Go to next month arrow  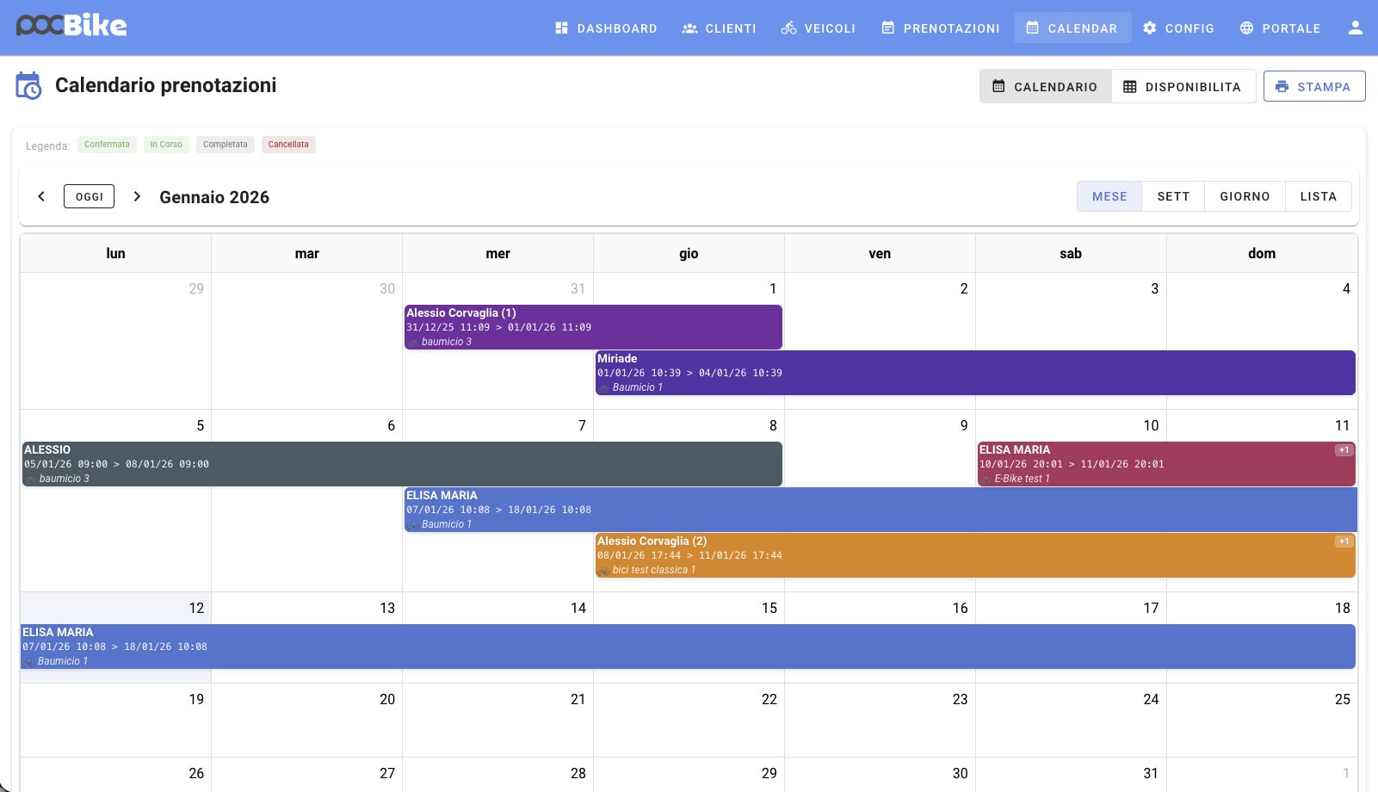click(137, 196)
